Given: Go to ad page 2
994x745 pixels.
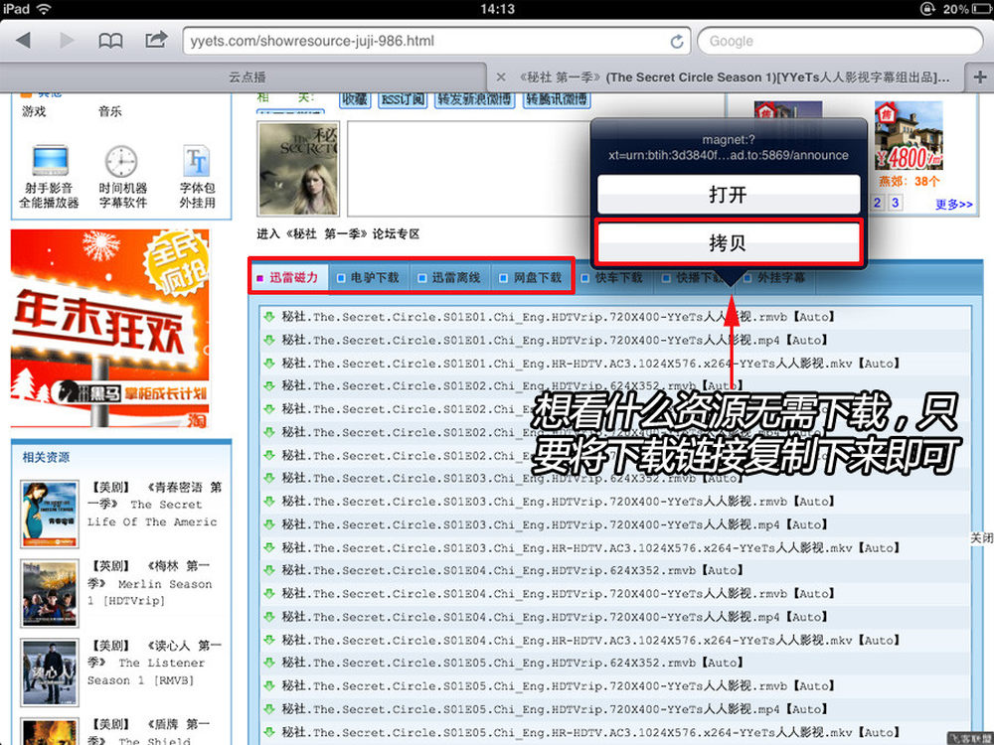Looking at the screenshot, I should [x=878, y=203].
